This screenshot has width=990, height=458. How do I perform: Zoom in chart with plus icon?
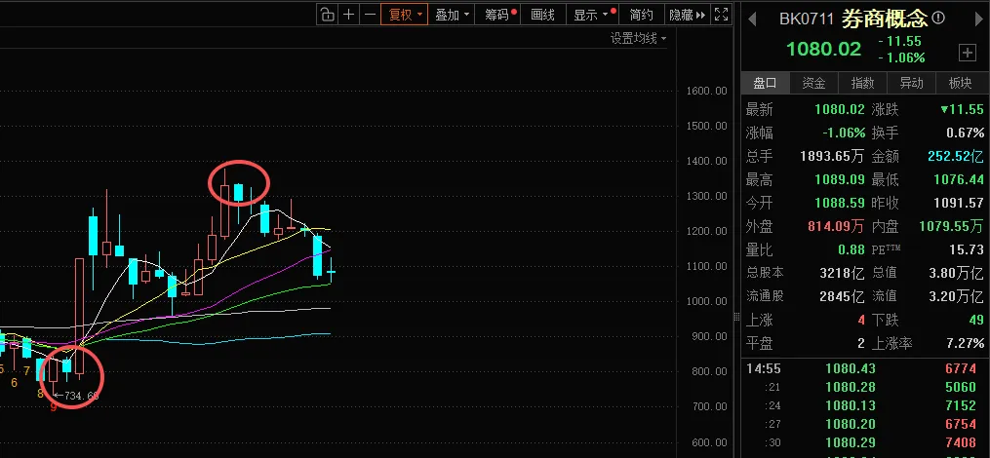(348, 15)
